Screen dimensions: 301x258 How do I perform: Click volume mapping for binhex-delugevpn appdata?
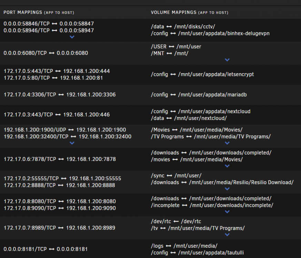pos(210,33)
